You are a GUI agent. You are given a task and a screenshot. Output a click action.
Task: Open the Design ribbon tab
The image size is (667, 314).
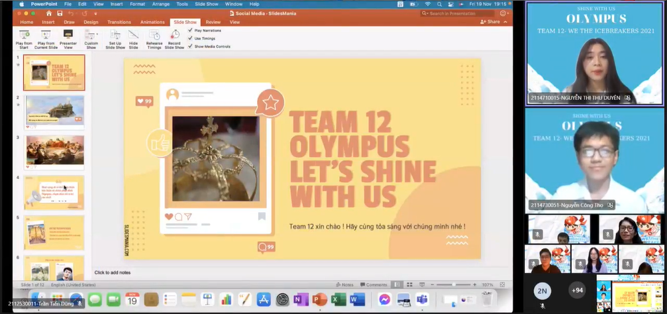91,22
